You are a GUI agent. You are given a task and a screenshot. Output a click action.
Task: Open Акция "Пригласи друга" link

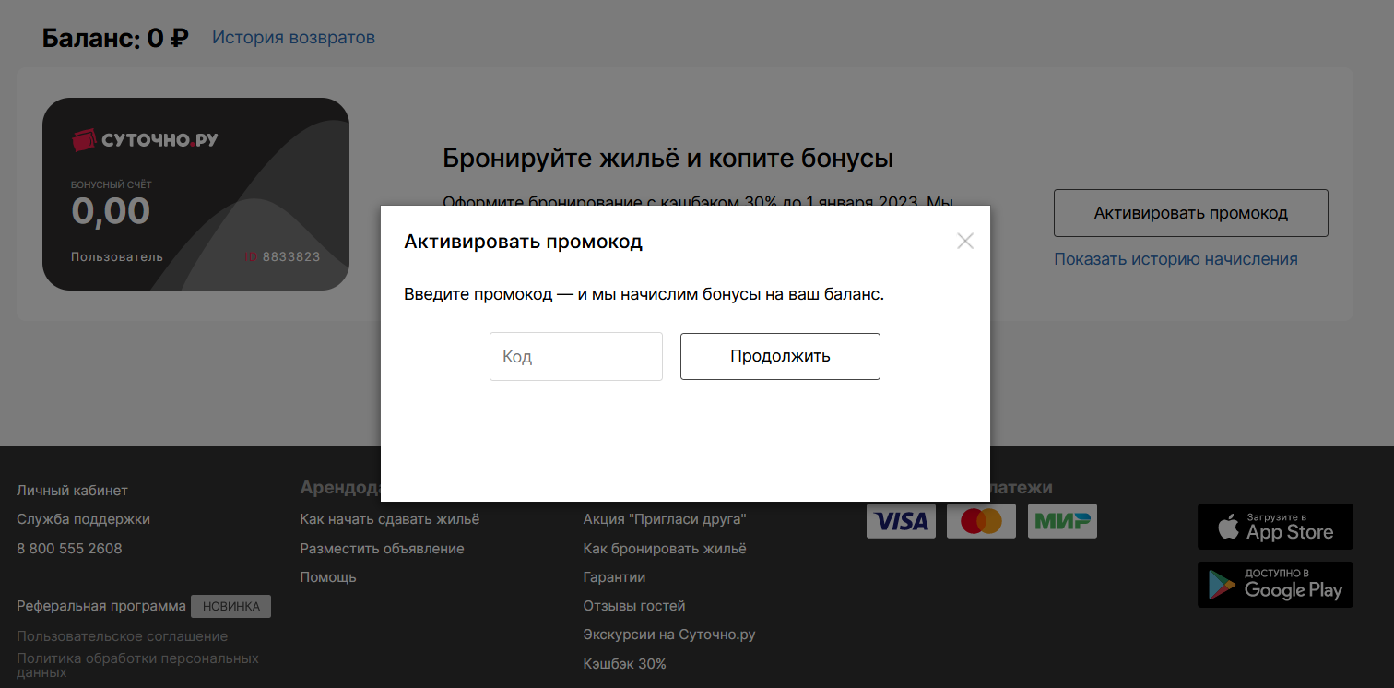(x=665, y=519)
